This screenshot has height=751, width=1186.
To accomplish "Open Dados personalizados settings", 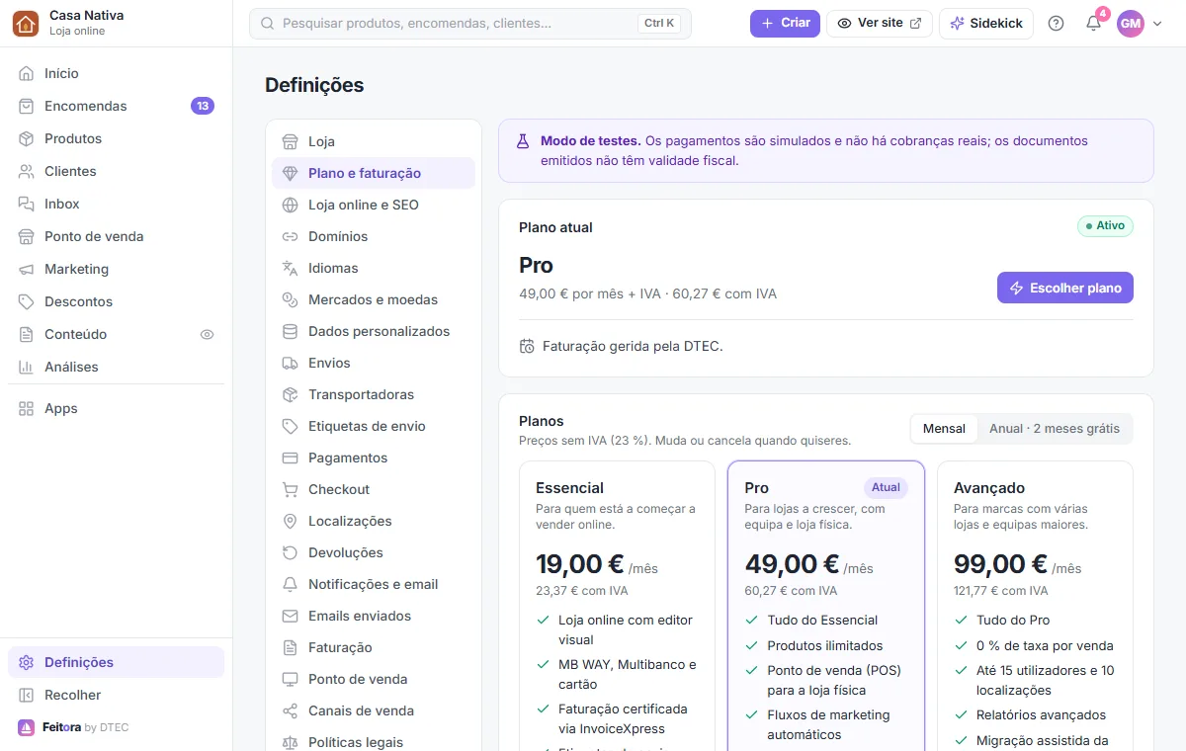I will point(374,331).
